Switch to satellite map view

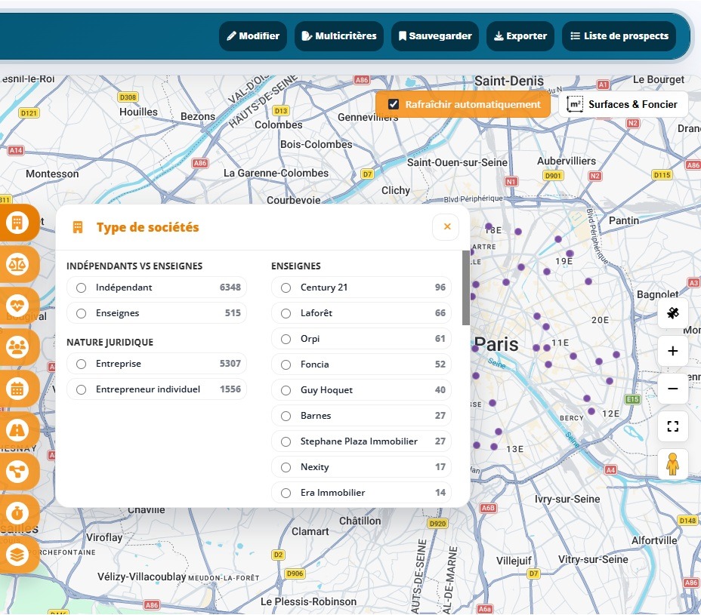[672, 313]
